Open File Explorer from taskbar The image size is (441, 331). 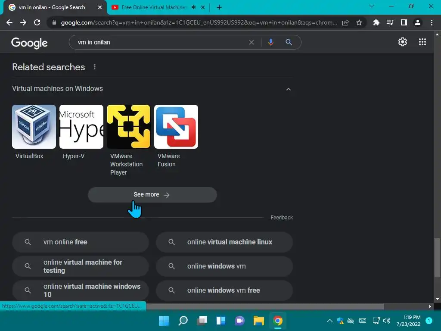pyautogui.click(x=259, y=321)
